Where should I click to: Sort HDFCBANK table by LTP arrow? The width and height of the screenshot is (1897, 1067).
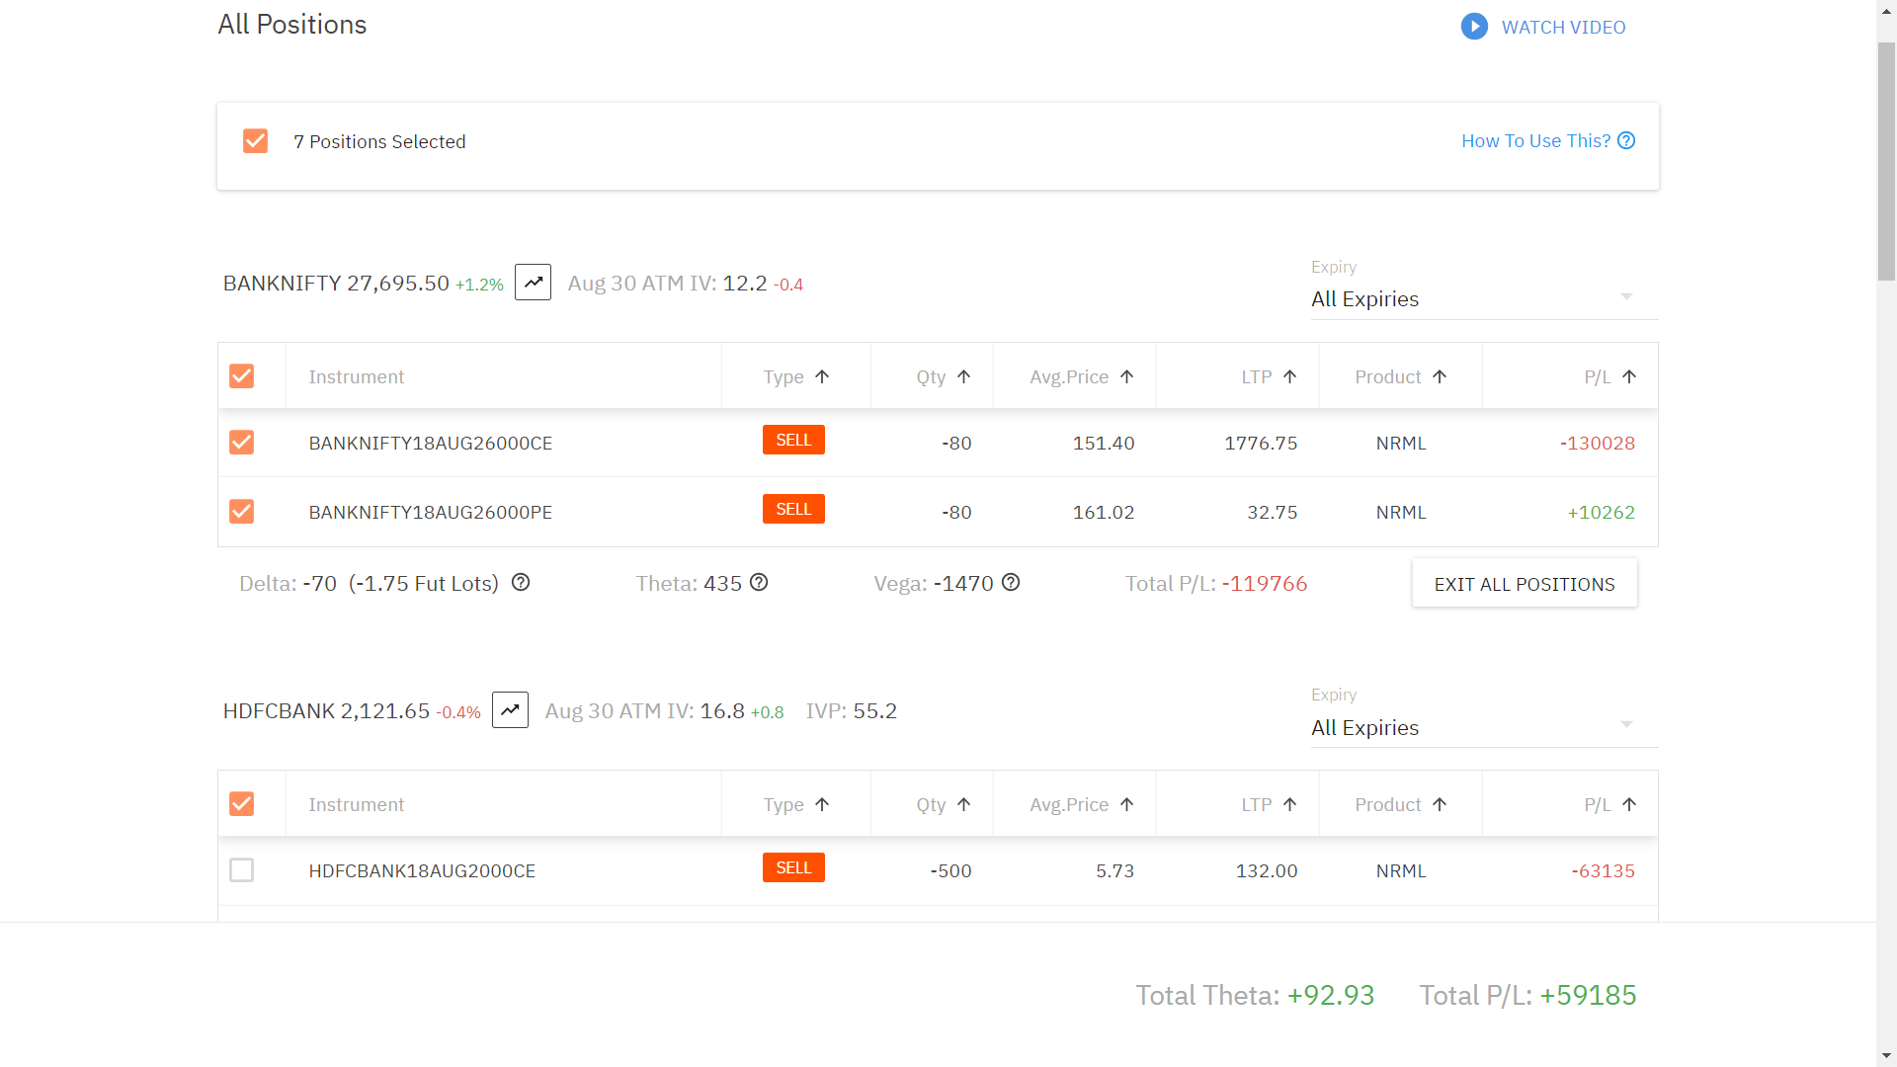tap(1289, 804)
